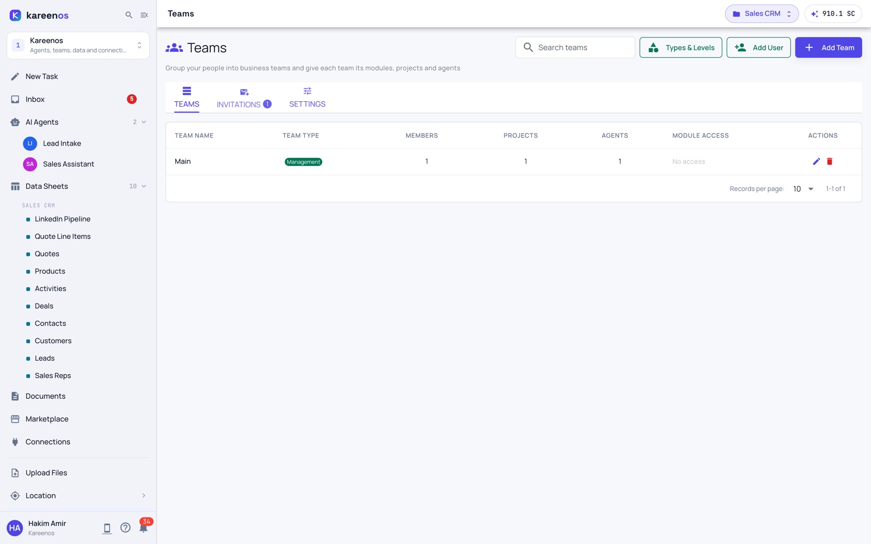Open Sales Assistant agent
Image resolution: width=871 pixels, height=544 pixels.
pos(84,164)
